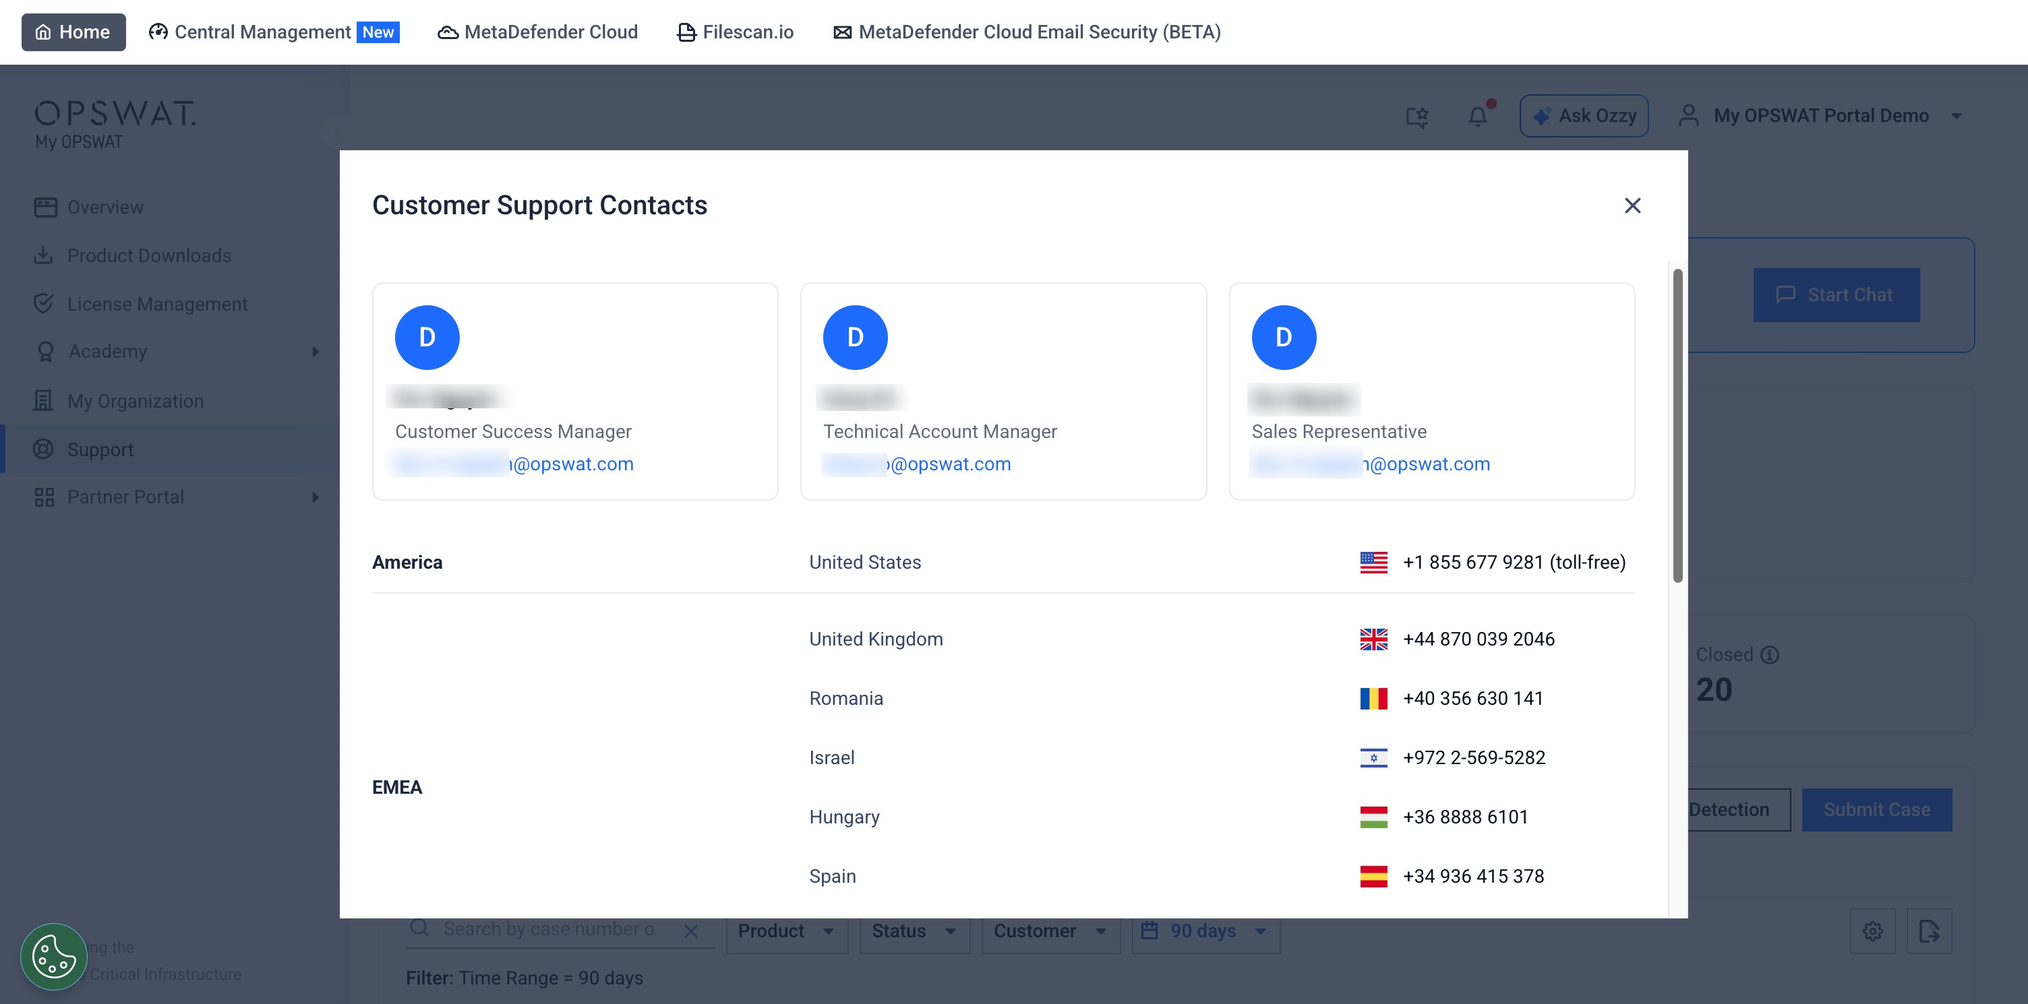Click the United States flag icon
2028x1004 pixels.
[x=1373, y=562]
